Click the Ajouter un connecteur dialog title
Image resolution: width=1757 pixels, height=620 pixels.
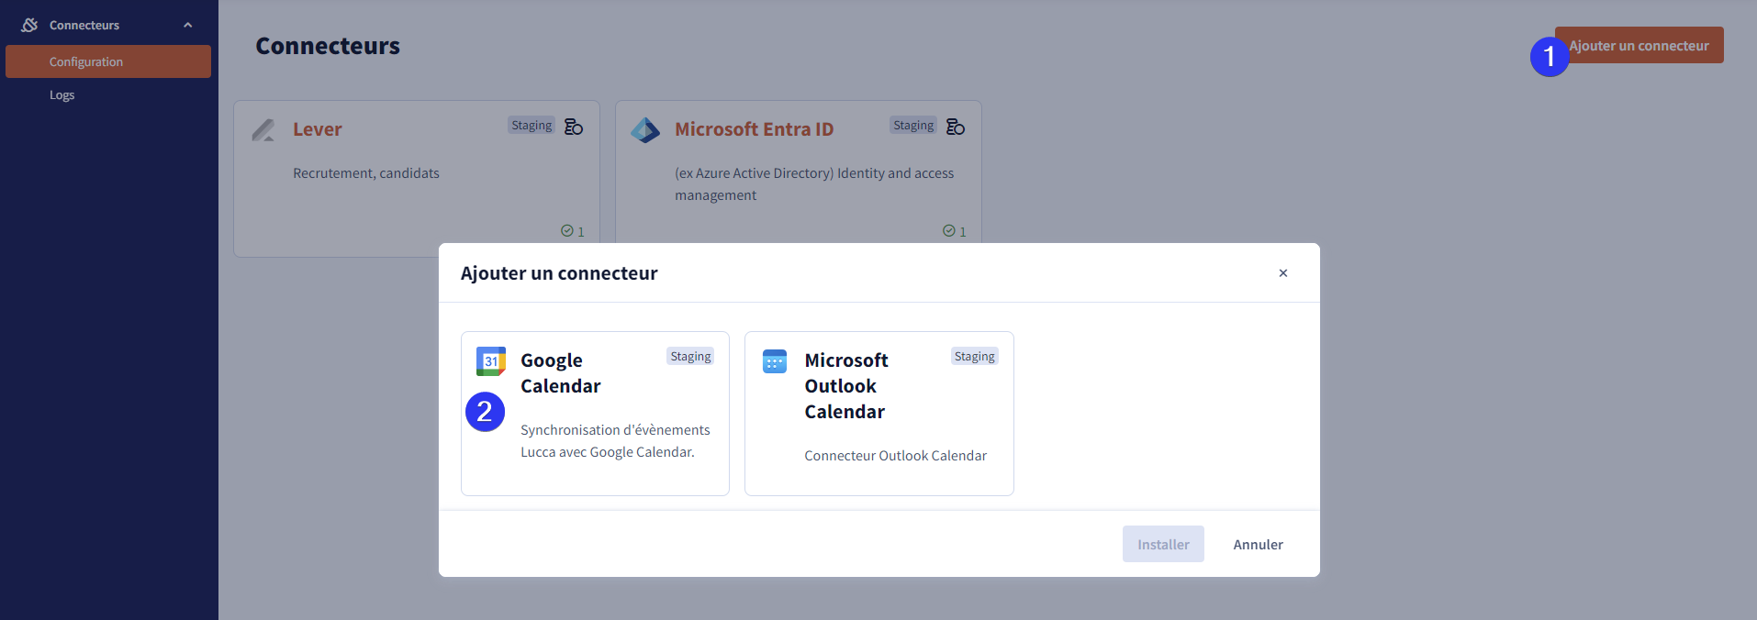pos(559,273)
